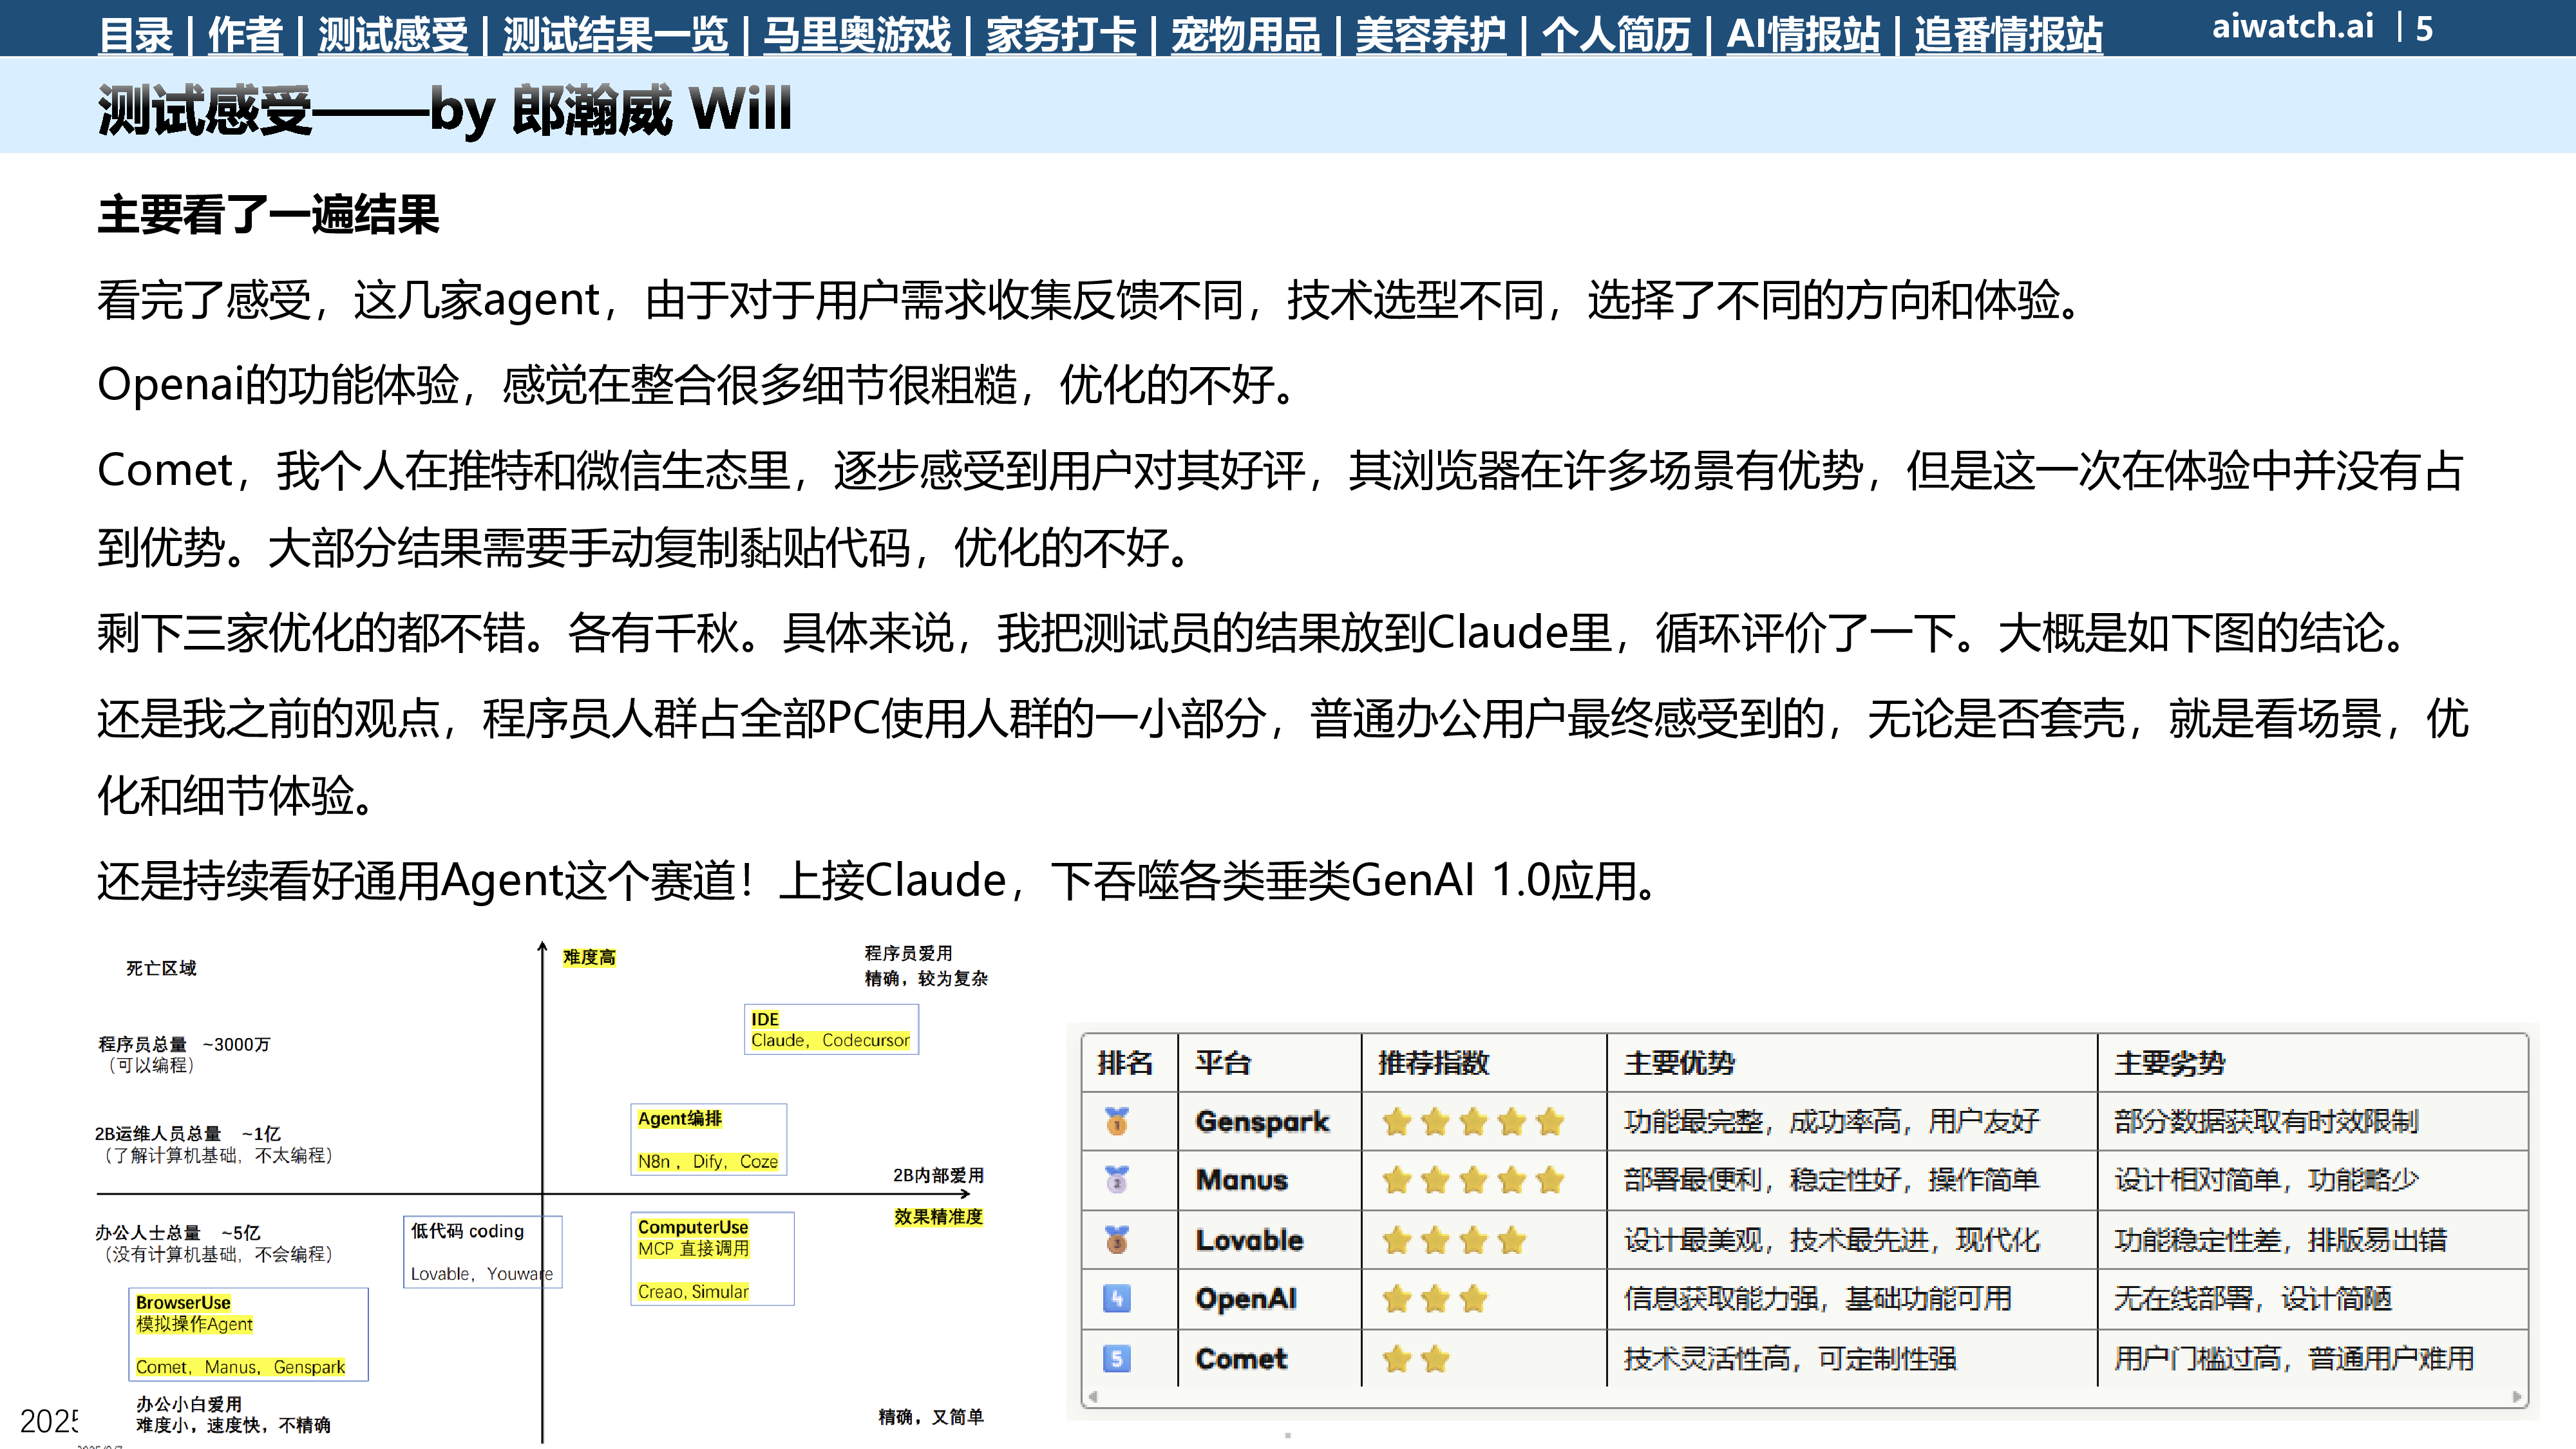Click the 2B内部爱用 label

pyautogui.click(x=938, y=1175)
